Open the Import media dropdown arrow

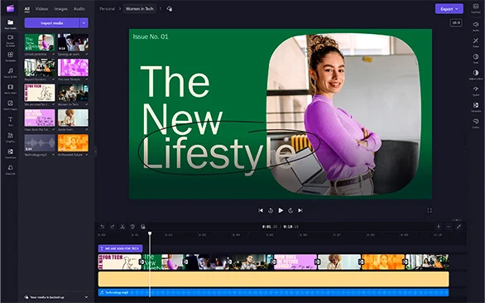pos(84,23)
